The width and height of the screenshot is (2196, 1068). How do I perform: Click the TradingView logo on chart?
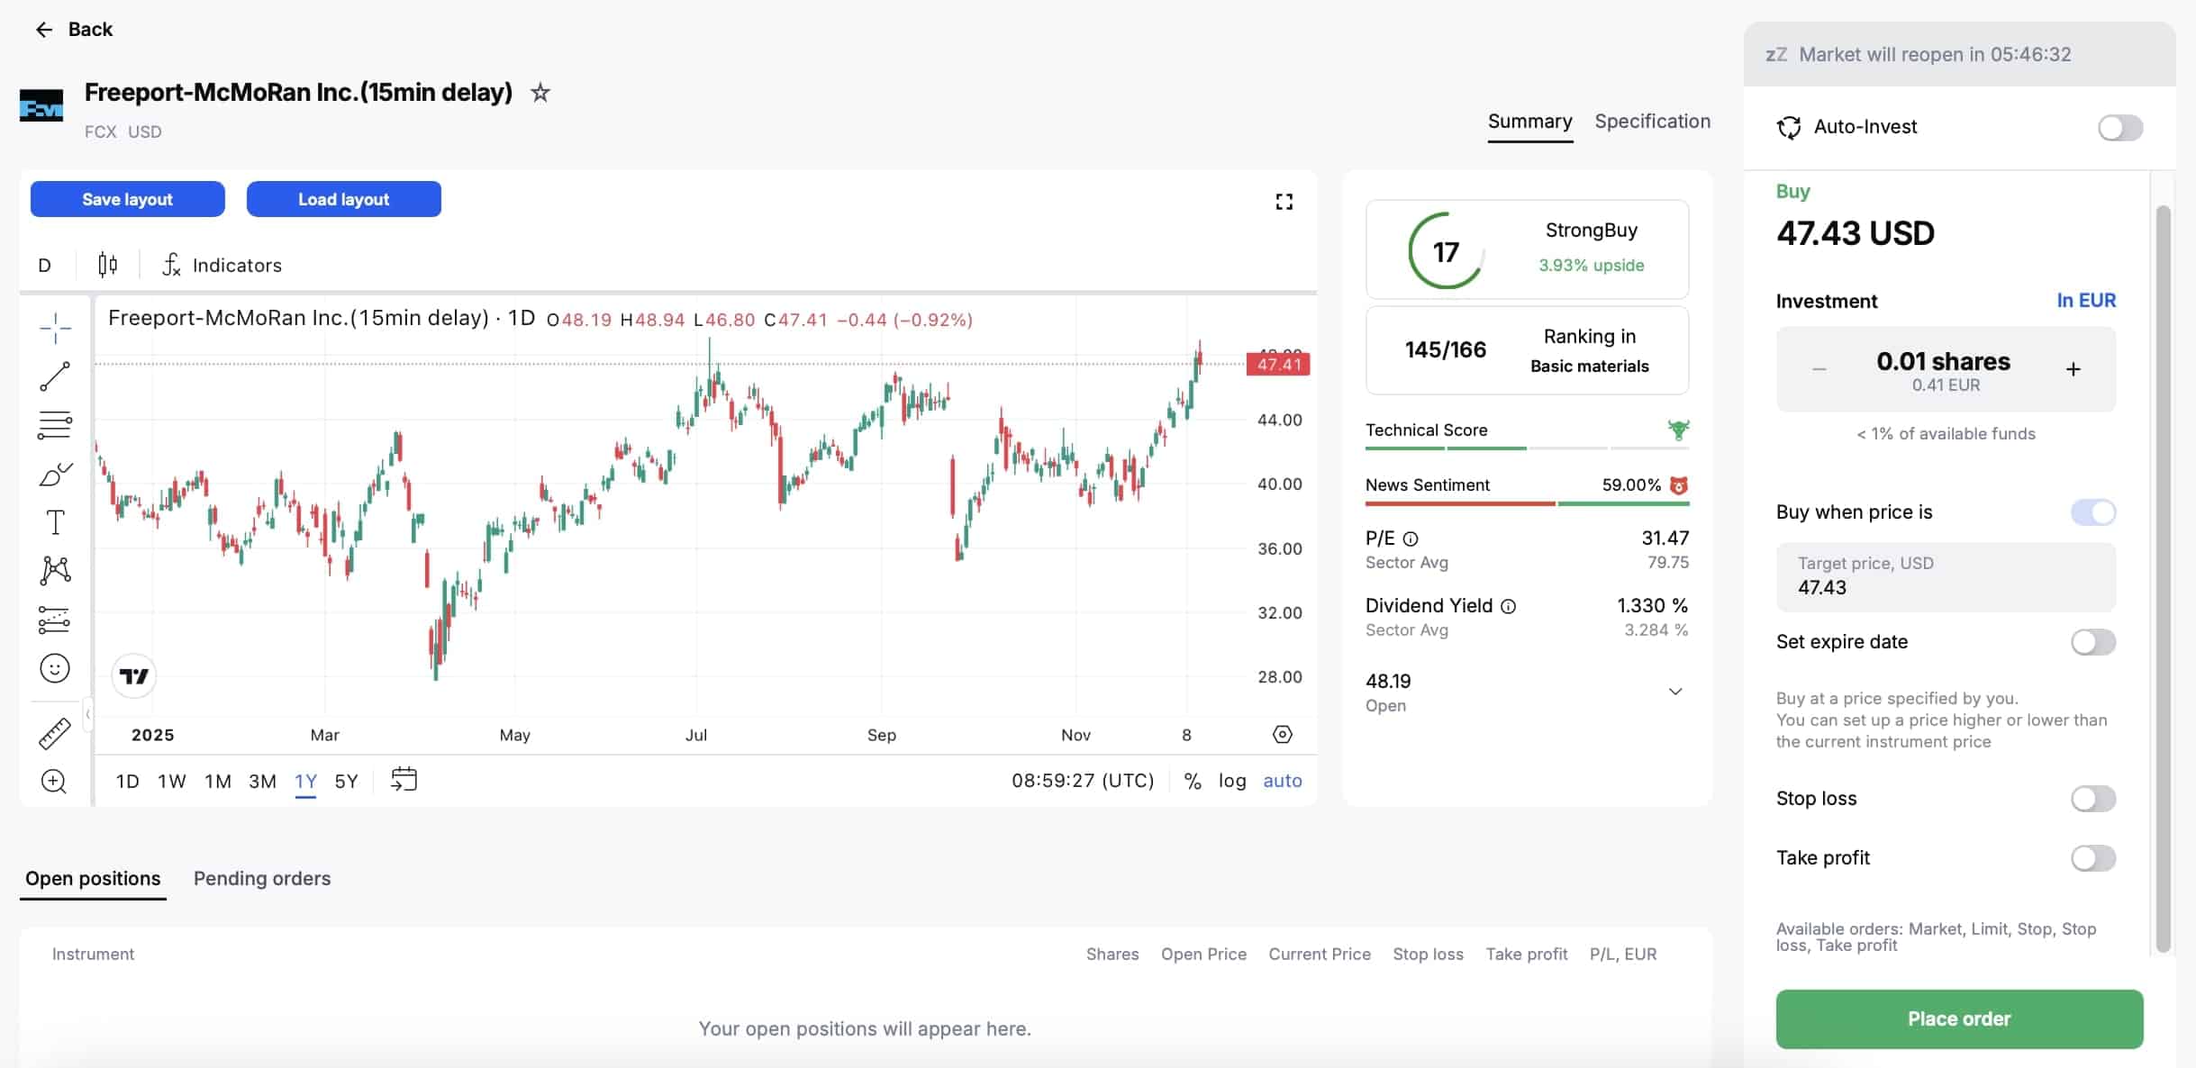[134, 676]
